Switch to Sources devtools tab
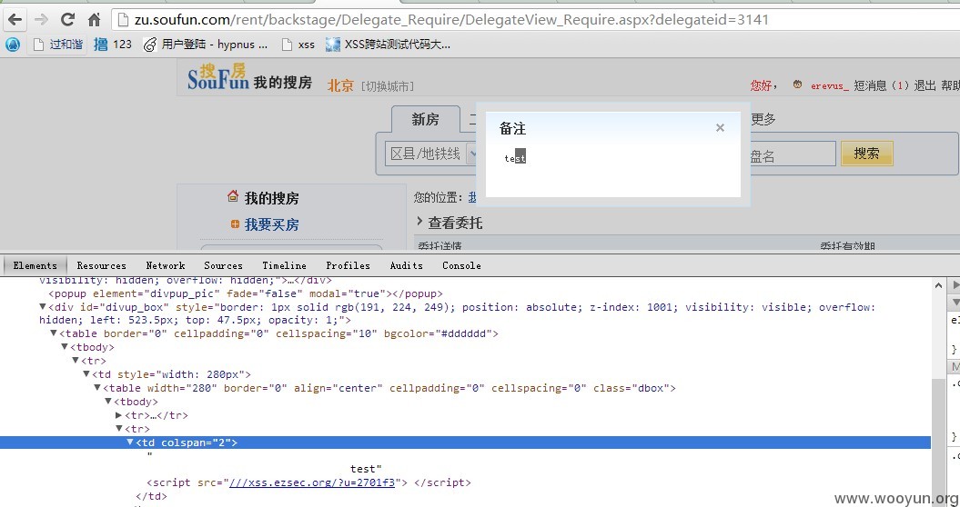The height and width of the screenshot is (507, 960). point(224,265)
